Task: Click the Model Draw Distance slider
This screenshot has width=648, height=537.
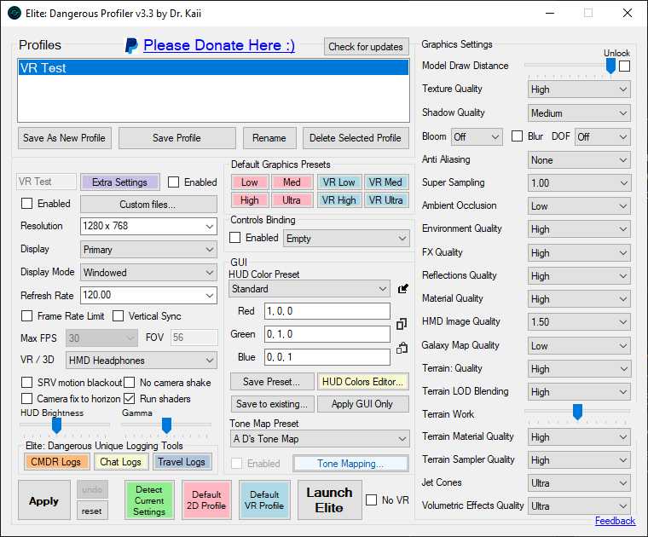Action: (570, 66)
